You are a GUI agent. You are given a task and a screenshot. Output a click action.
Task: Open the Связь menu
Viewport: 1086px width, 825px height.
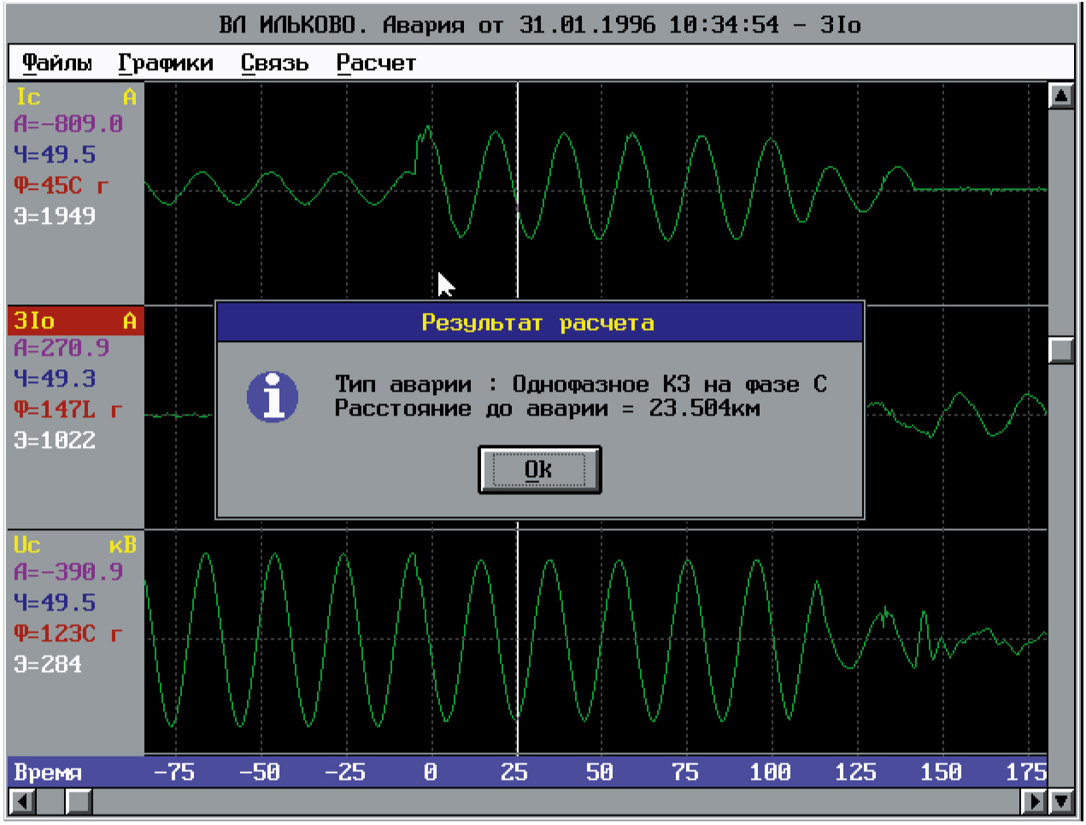pos(274,63)
